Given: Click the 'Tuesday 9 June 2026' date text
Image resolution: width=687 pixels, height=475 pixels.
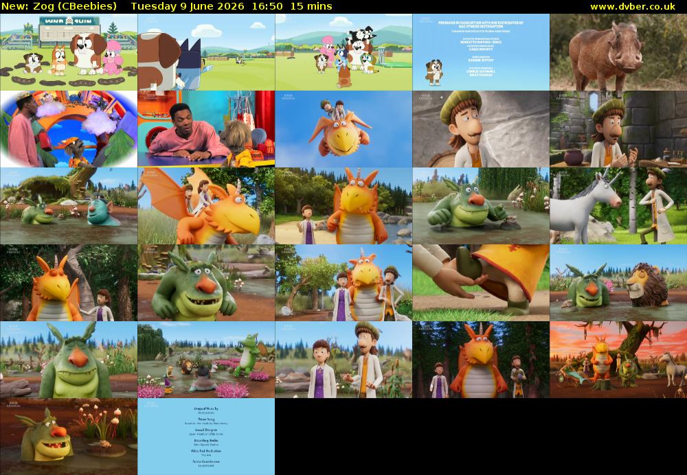Looking at the screenshot, I should coord(188,7).
